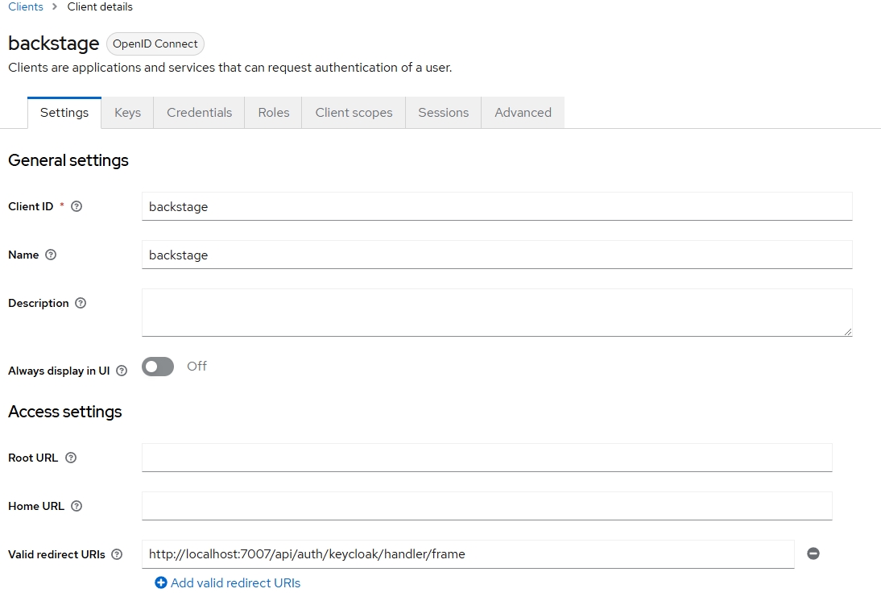The height and width of the screenshot is (601, 881).
Task: Click the Home URL input field
Action: click(486, 506)
